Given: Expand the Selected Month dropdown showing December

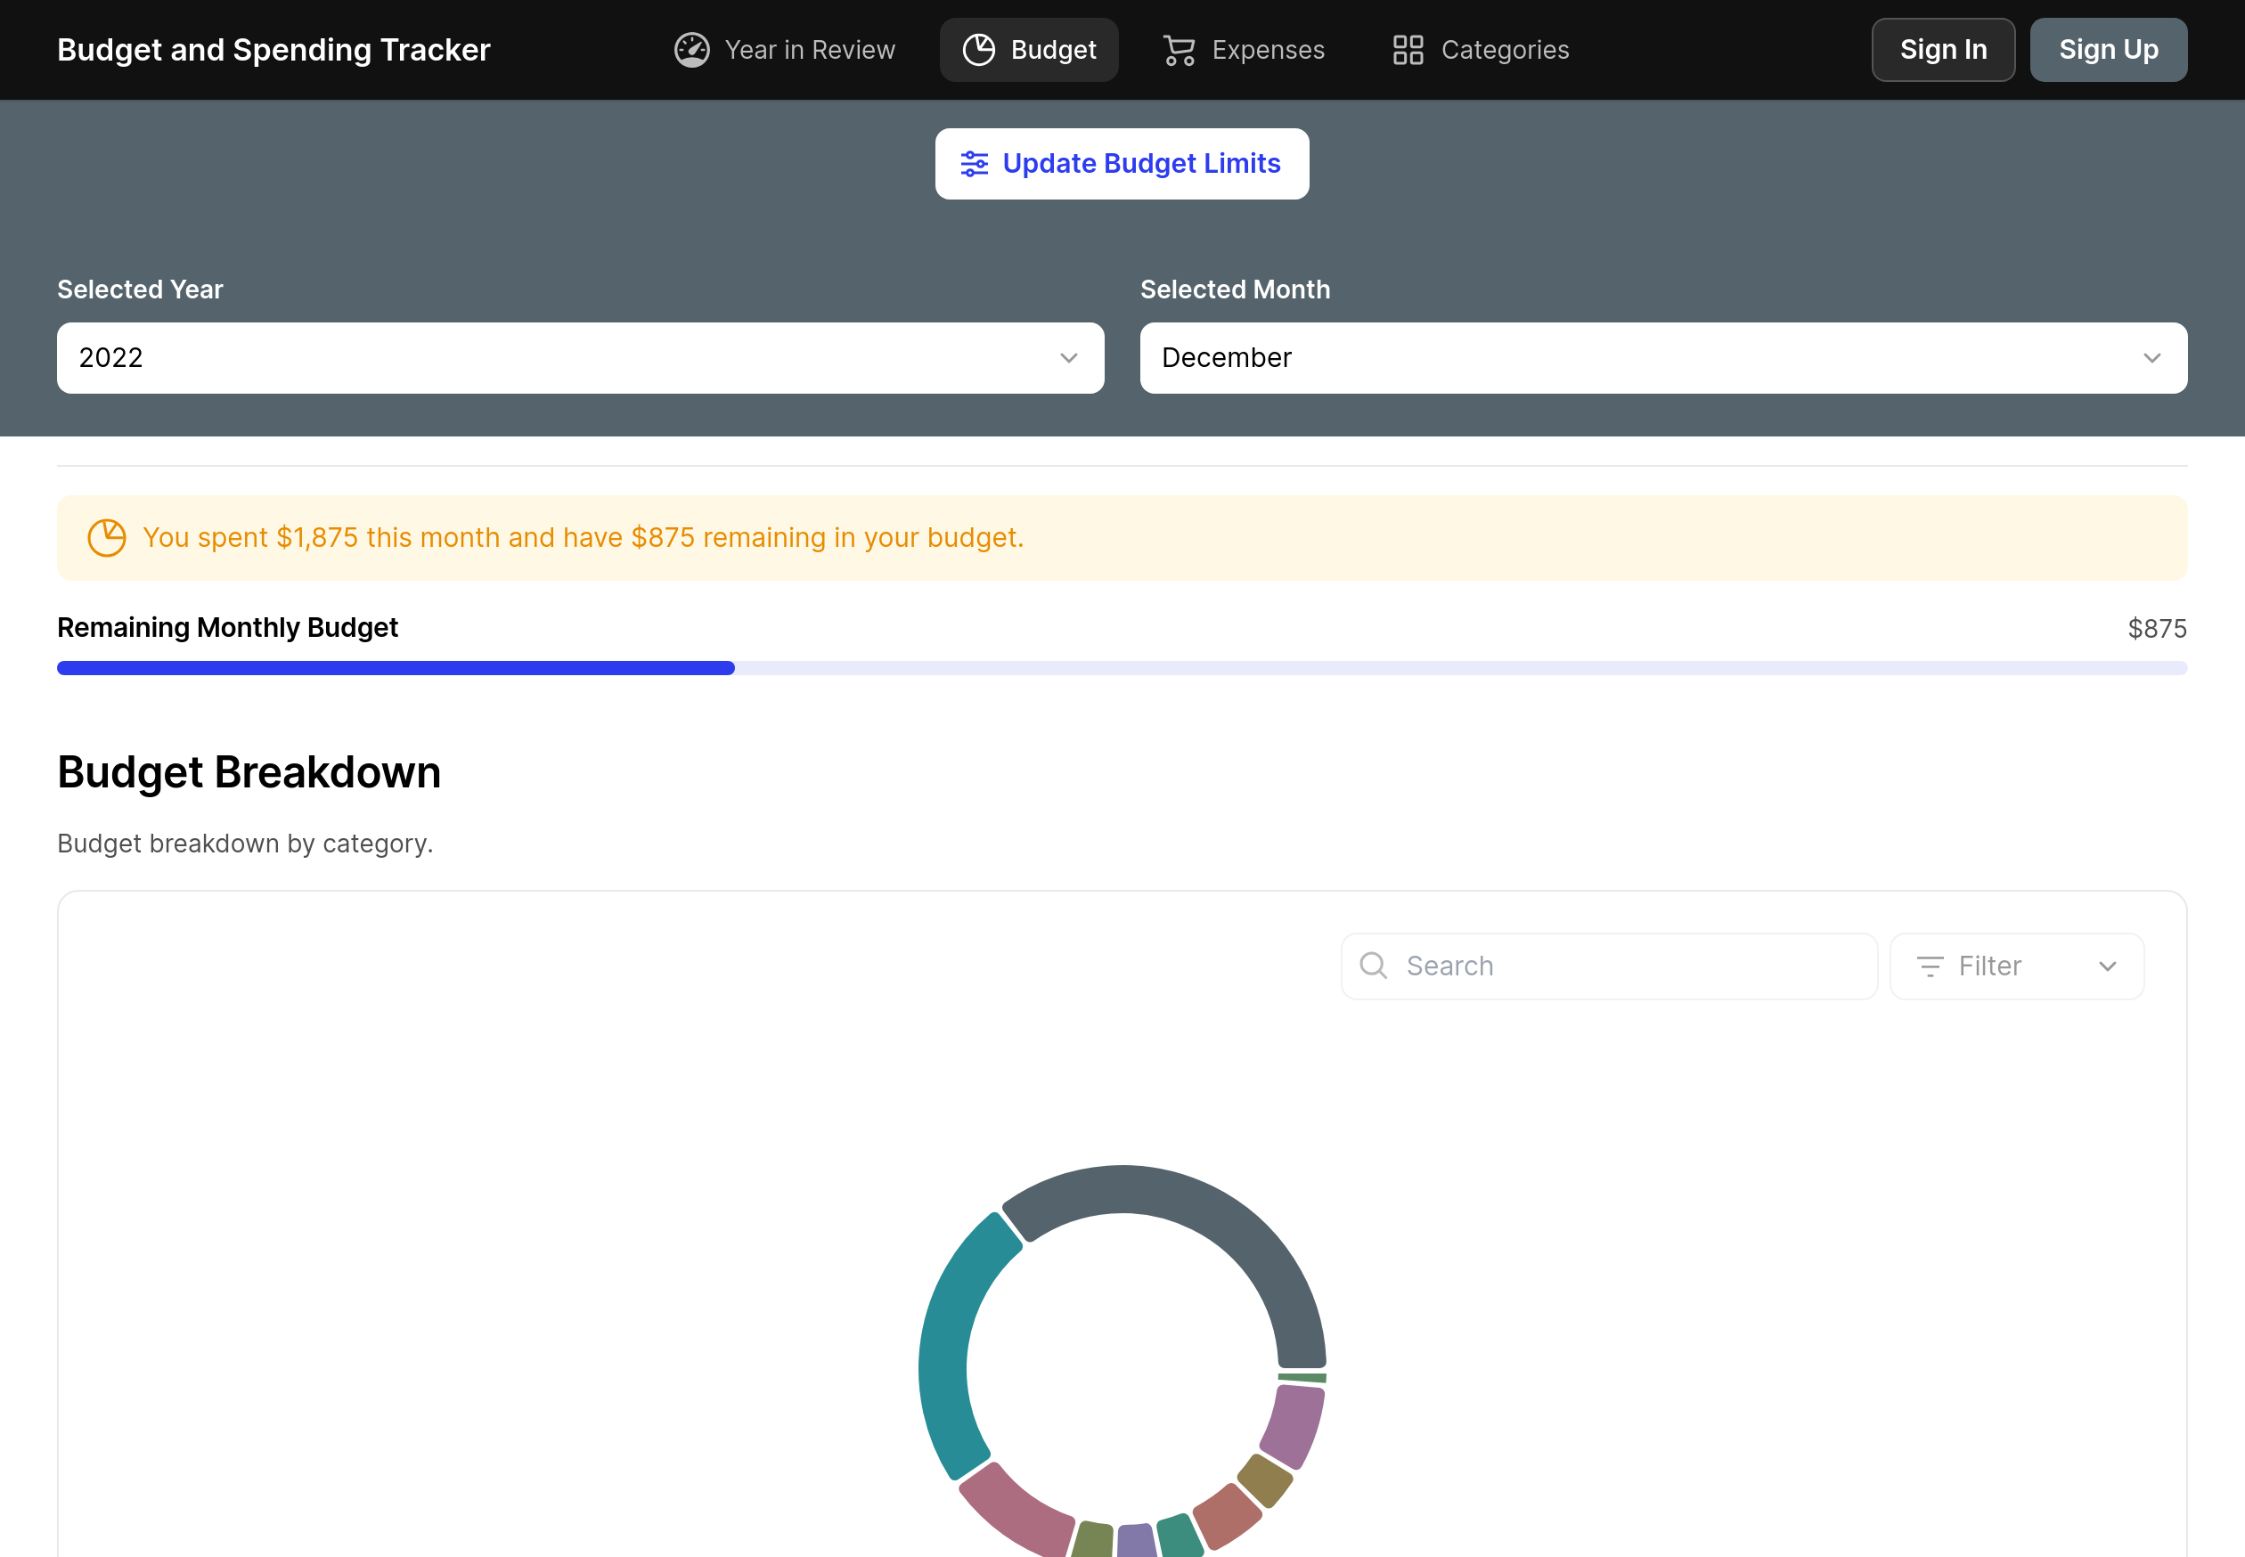Looking at the screenshot, I should pyautogui.click(x=1662, y=358).
